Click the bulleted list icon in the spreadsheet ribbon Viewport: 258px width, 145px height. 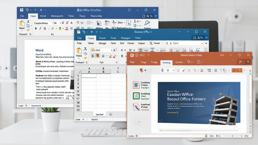[x=171, y=50]
